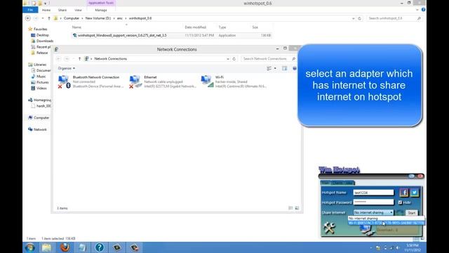Click the volume icon in the system tray

398,247
